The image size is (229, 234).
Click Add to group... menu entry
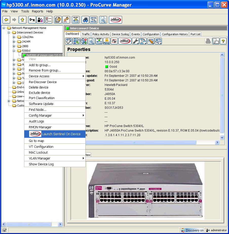[55, 65]
